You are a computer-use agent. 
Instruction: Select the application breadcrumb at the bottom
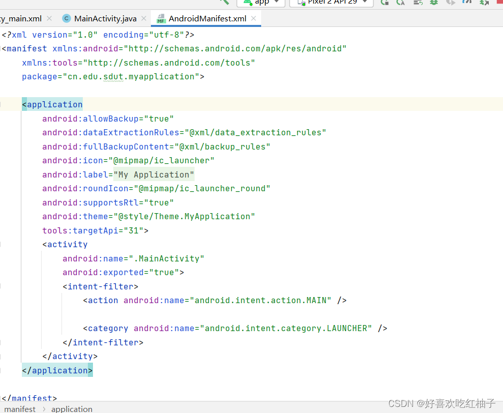[x=72, y=409]
